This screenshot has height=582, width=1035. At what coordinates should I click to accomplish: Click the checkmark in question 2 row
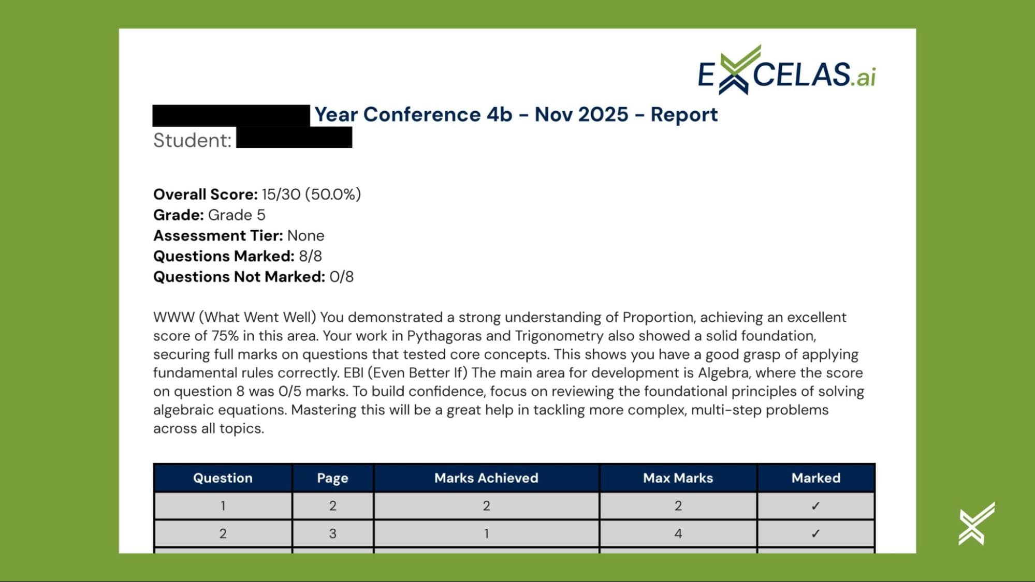[x=815, y=533]
